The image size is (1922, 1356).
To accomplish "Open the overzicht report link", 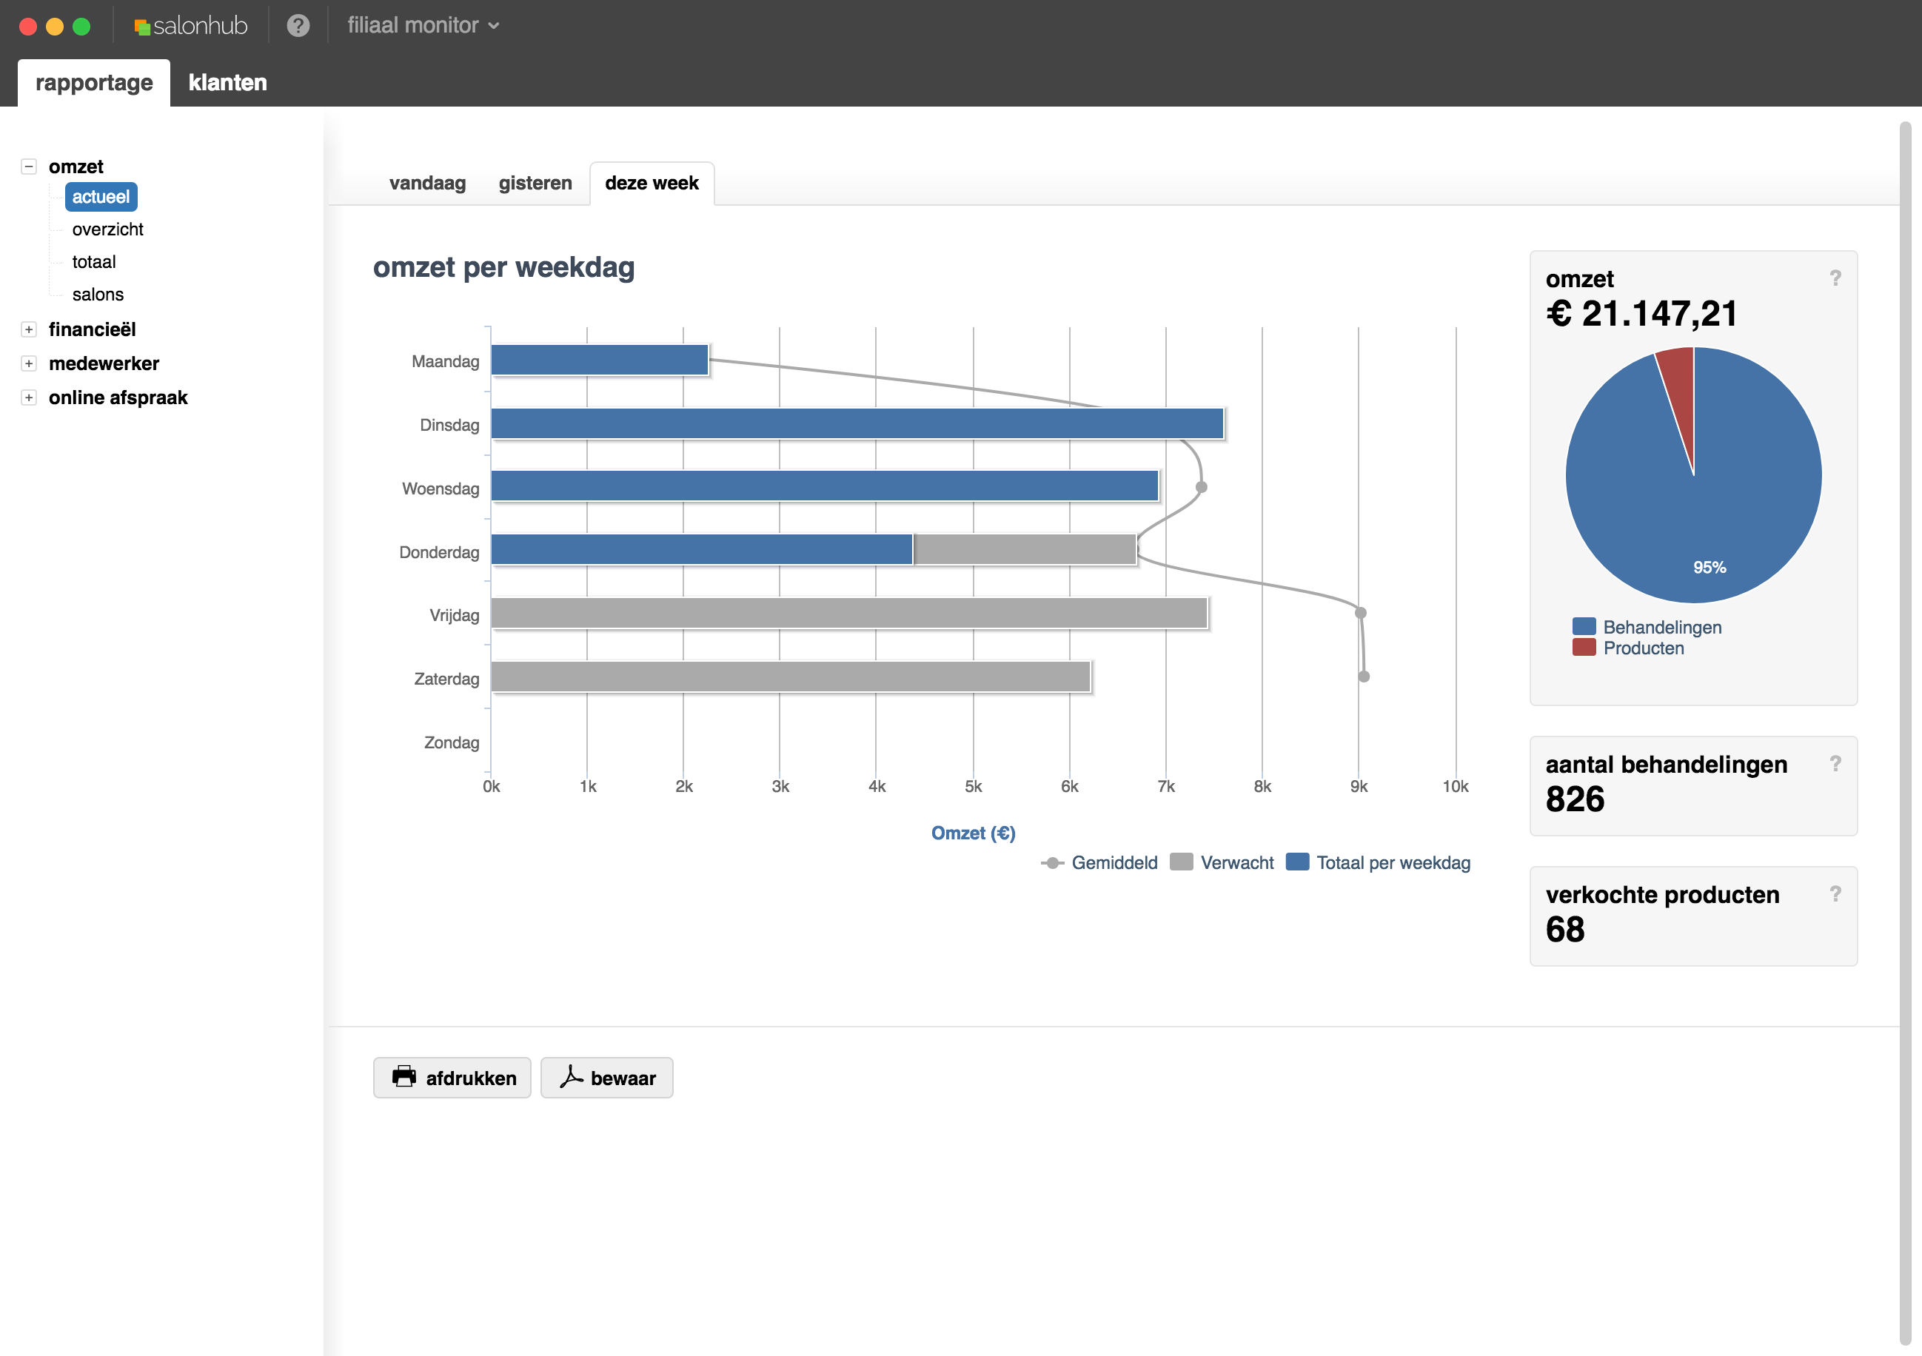I will 107,229.
